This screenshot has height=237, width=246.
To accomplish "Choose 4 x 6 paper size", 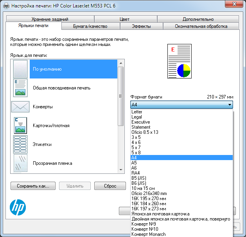I will click(x=181, y=142).
